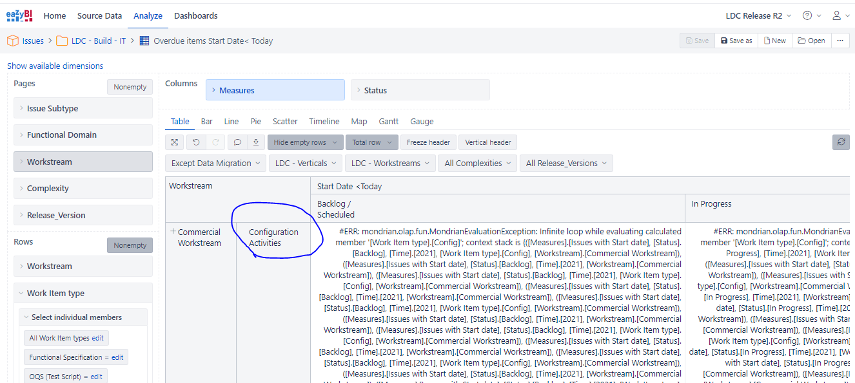Viewport: 855px width, 383px height.
Task: Switch to Timeline chart tab
Action: [x=324, y=122]
